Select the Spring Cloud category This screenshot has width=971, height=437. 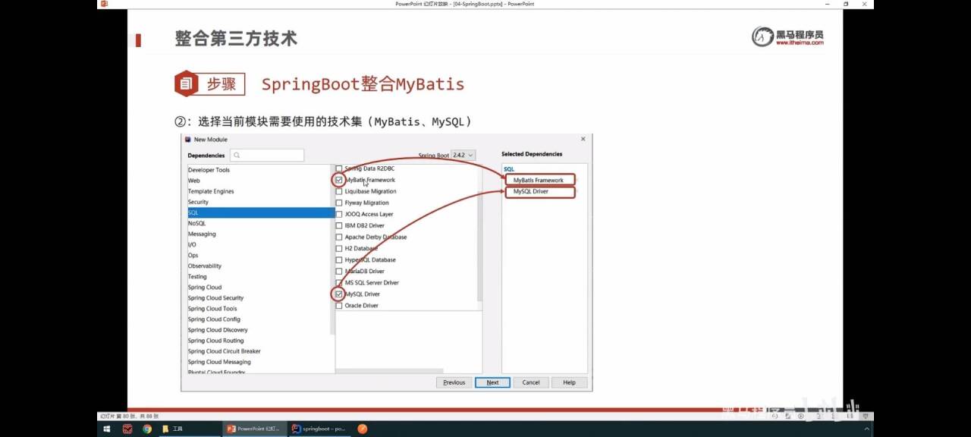coord(205,287)
